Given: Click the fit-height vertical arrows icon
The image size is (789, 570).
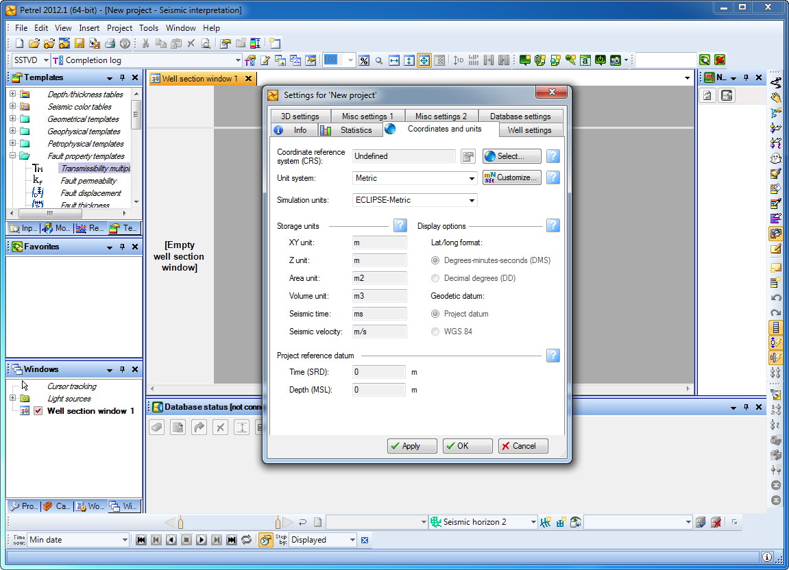Looking at the screenshot, I should [409, 60].
